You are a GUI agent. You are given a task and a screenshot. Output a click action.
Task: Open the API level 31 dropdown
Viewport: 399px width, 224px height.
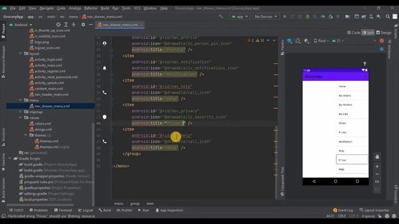338,40
